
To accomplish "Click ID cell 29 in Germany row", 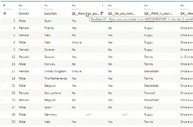I will click(13, 114).
